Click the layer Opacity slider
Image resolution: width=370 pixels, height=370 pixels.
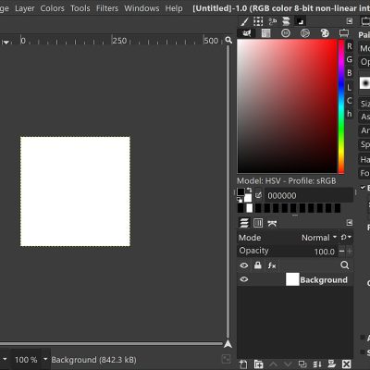point(288,251)
